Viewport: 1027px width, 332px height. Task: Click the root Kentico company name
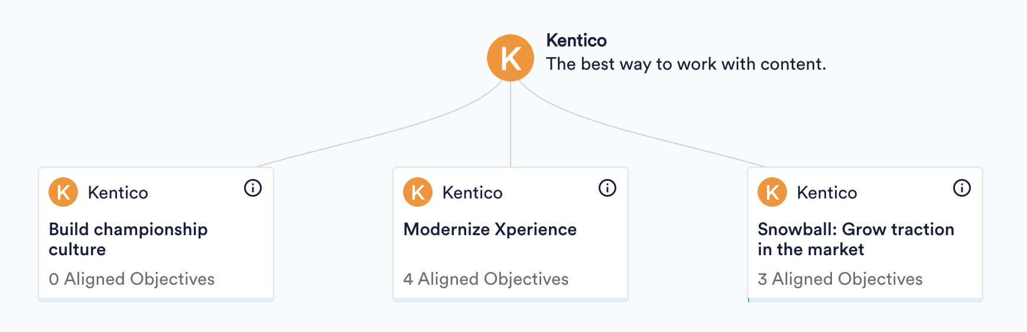[576, 40]
